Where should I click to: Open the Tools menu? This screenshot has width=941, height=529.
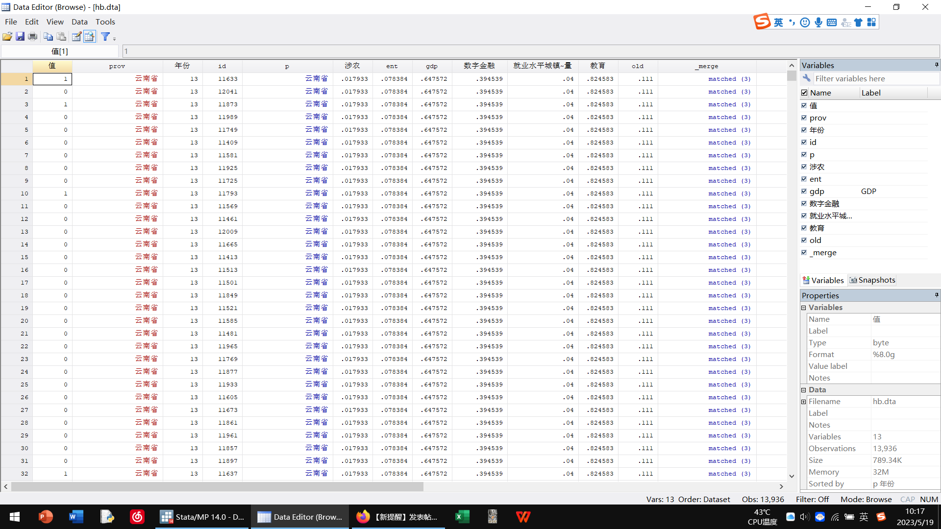click(105, 22)
